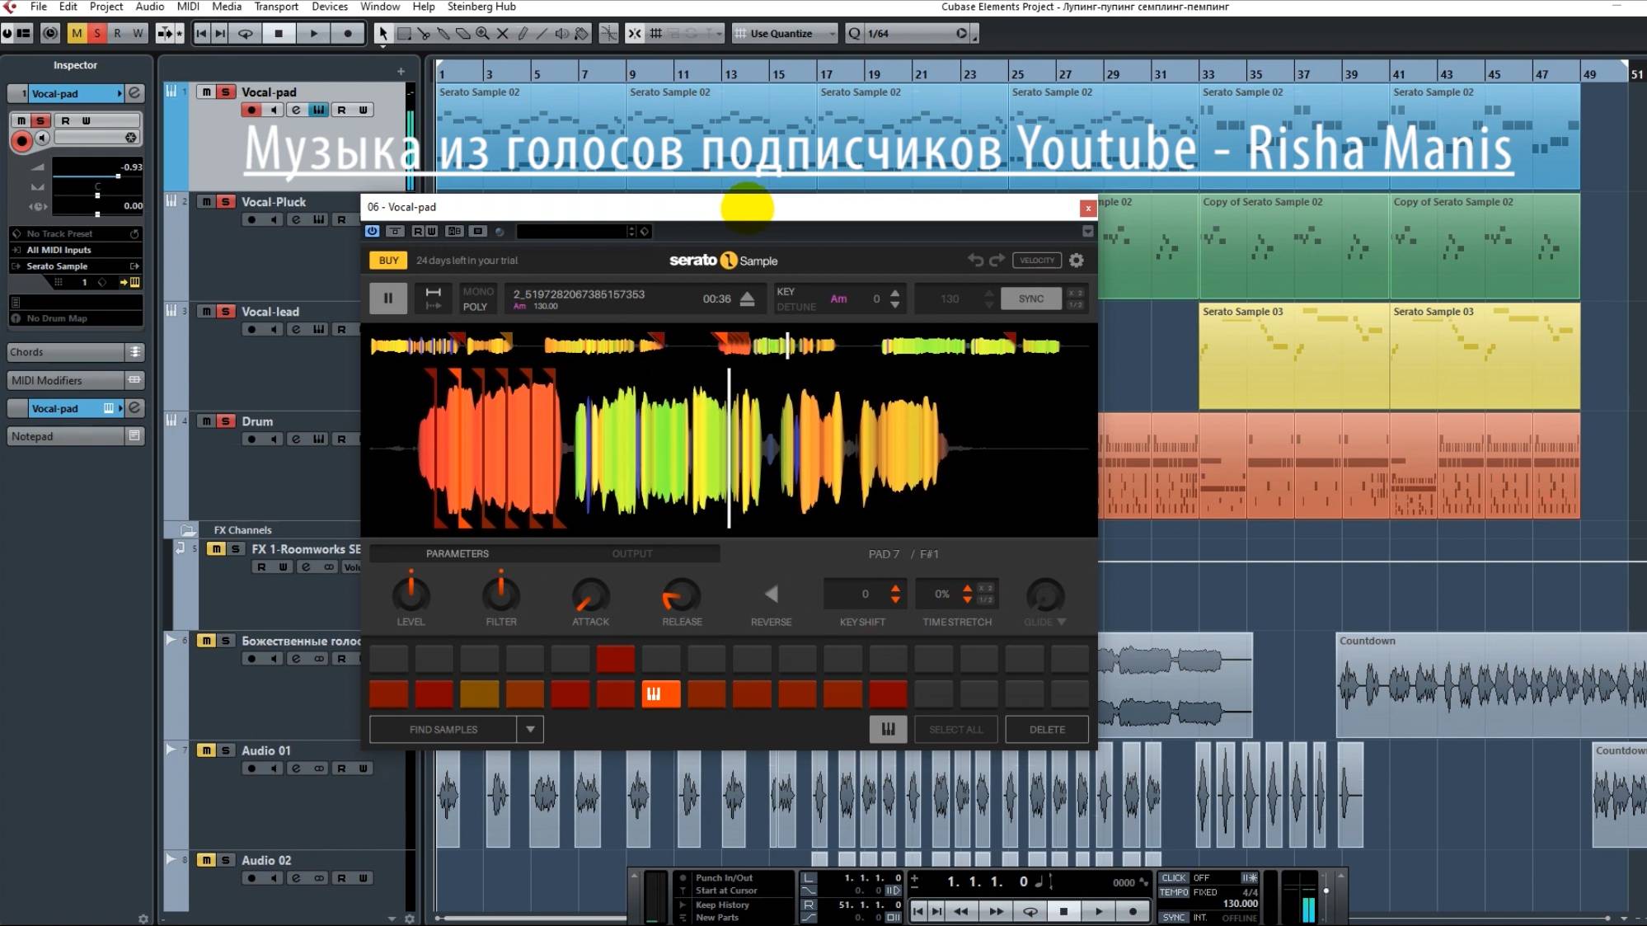
Task: Click the Level knob
Action: (411, 595)
